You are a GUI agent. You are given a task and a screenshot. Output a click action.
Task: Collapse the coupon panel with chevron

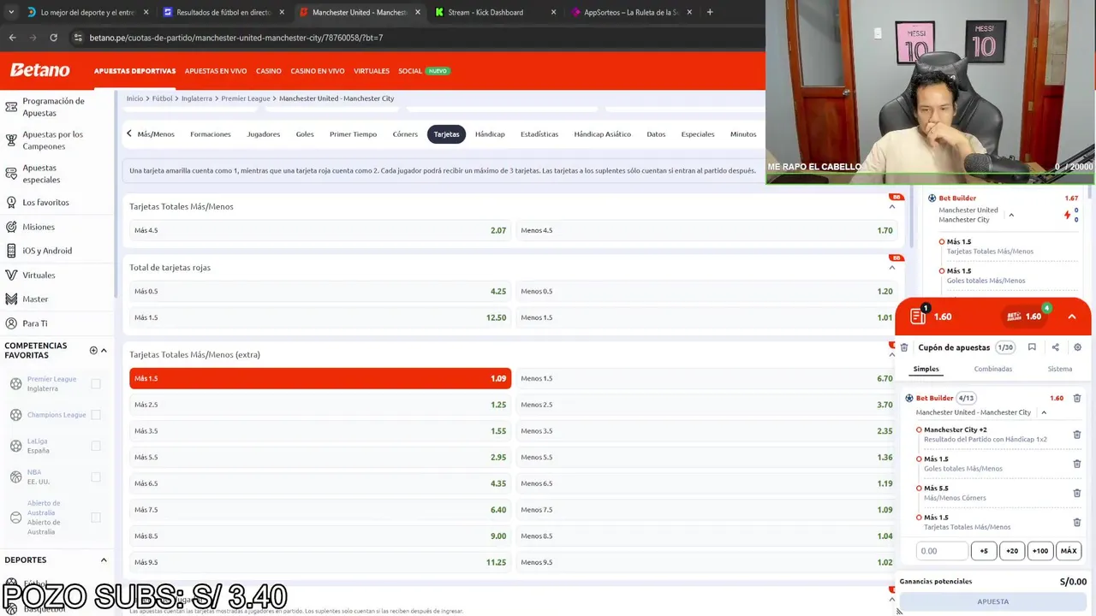pos(1071,317)
